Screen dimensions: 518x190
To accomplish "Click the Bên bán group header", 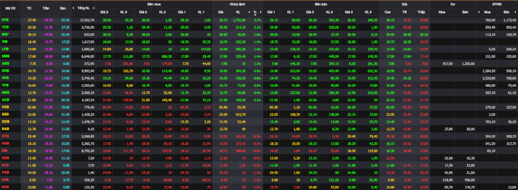I will click(x=321, y=4).
